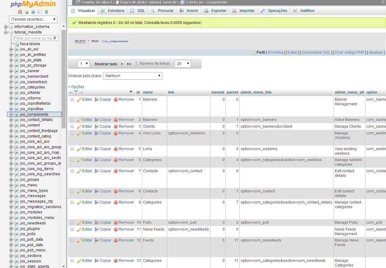The height and width of the screenshot is (268, 386).
Task: Click the red X to clear table filter
Action: click(55, 38)
